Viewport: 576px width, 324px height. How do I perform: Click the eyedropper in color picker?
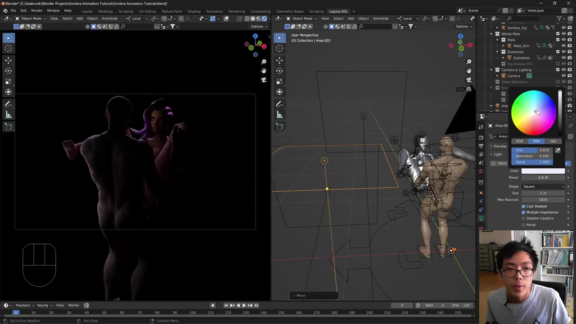pyautogui.click(x=558, y=150)
